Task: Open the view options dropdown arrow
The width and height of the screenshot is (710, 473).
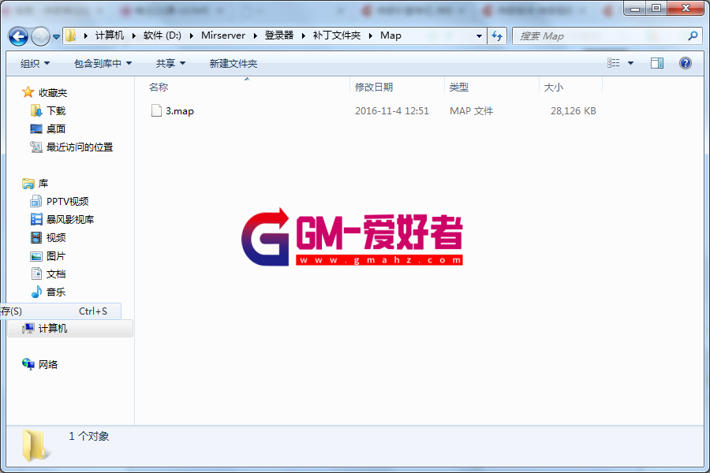Action: coord(630,63)
